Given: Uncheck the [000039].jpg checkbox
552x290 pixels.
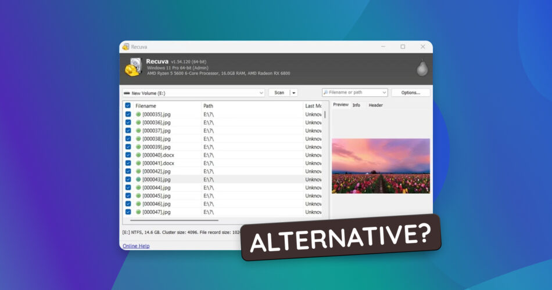Looking at the screenshot, I should coord(128,147).
